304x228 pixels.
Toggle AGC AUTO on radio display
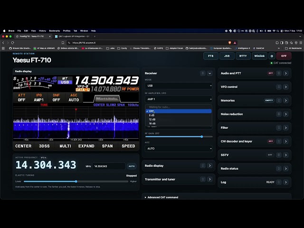coord(74,97)
